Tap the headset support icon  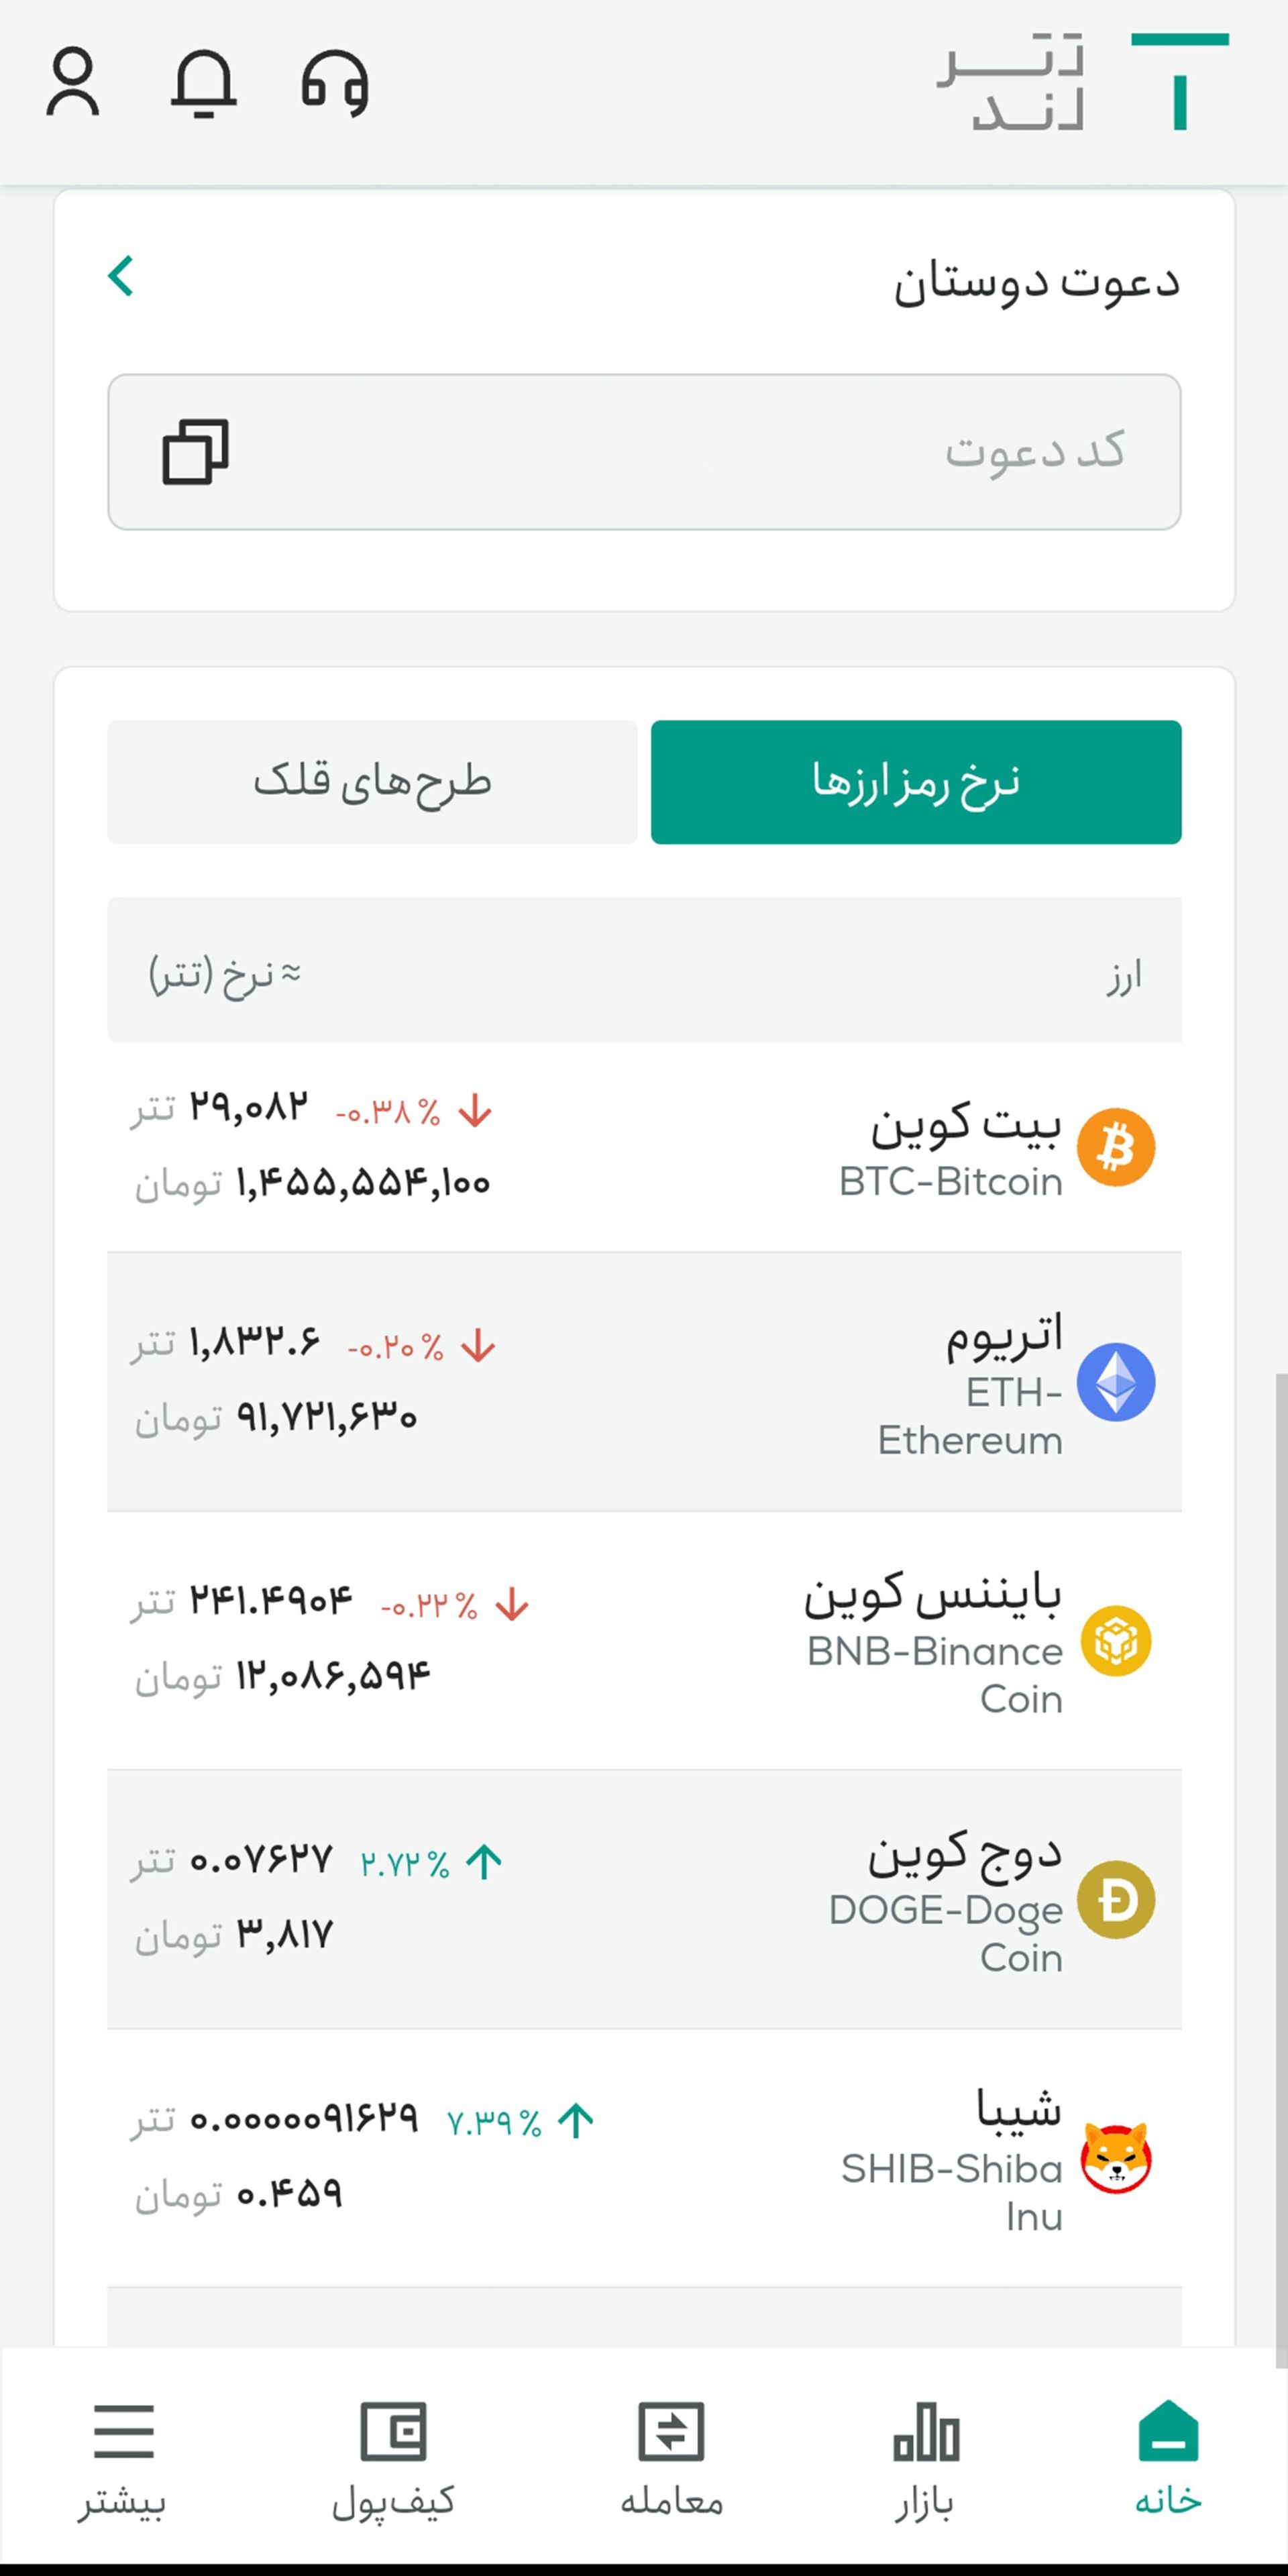coord(335,82)
